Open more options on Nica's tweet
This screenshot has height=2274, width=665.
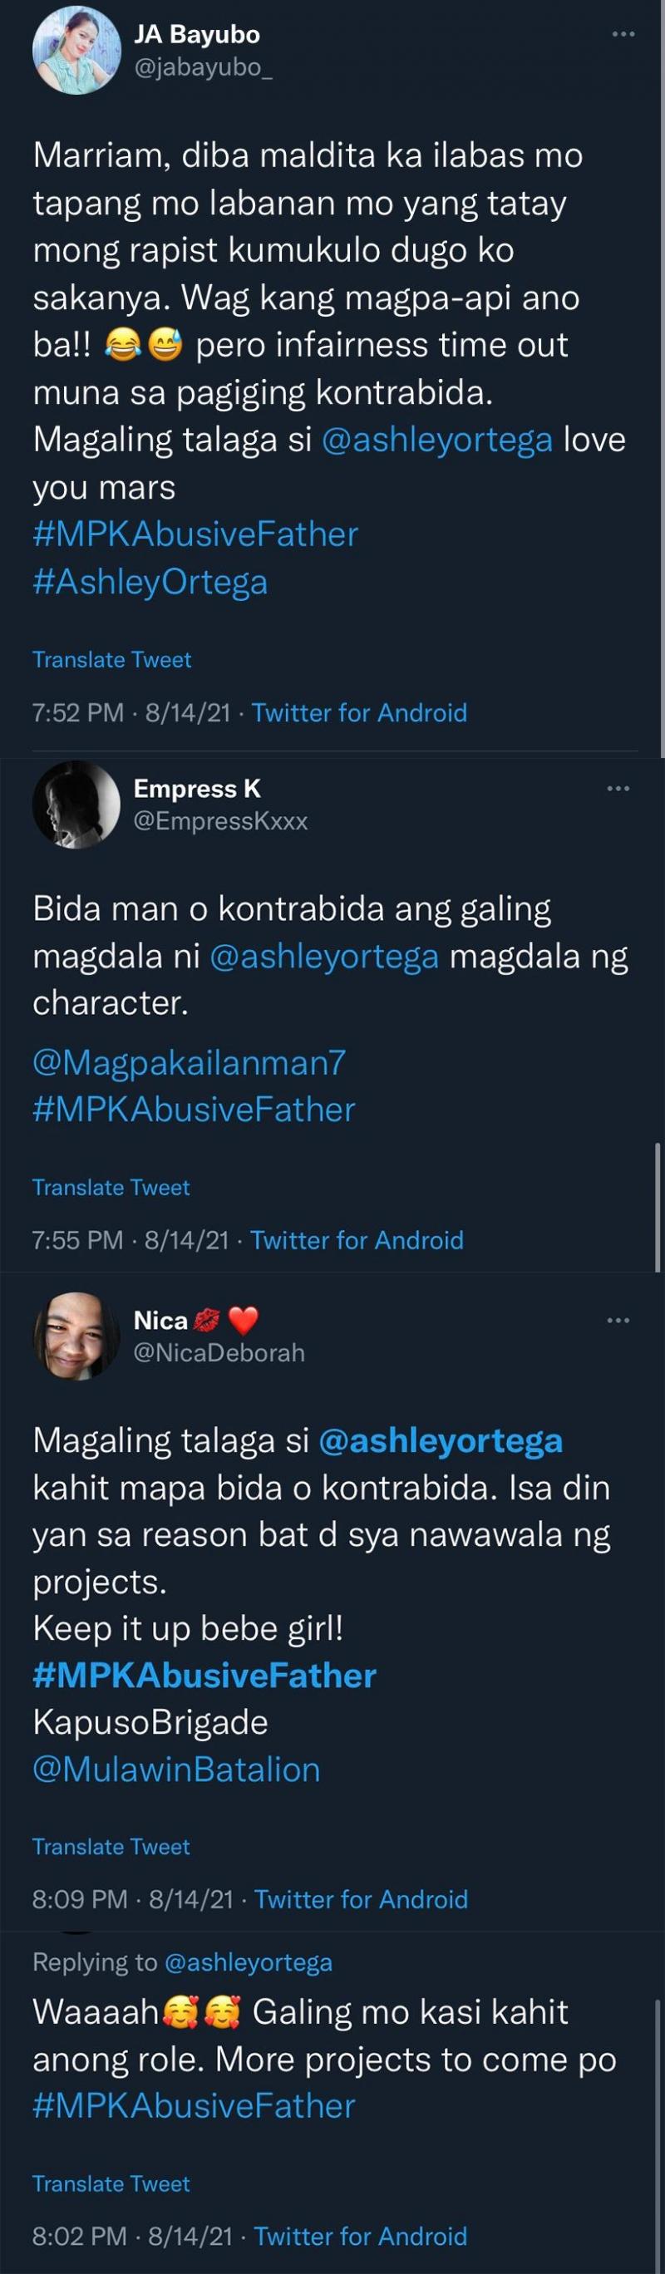pyautogui.click(x=618, y=1320)
